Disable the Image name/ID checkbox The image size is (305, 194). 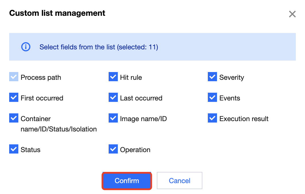pos(113,119)
